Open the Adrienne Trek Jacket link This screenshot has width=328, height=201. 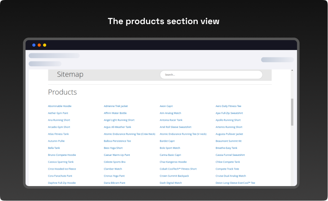tap(116, 106)
